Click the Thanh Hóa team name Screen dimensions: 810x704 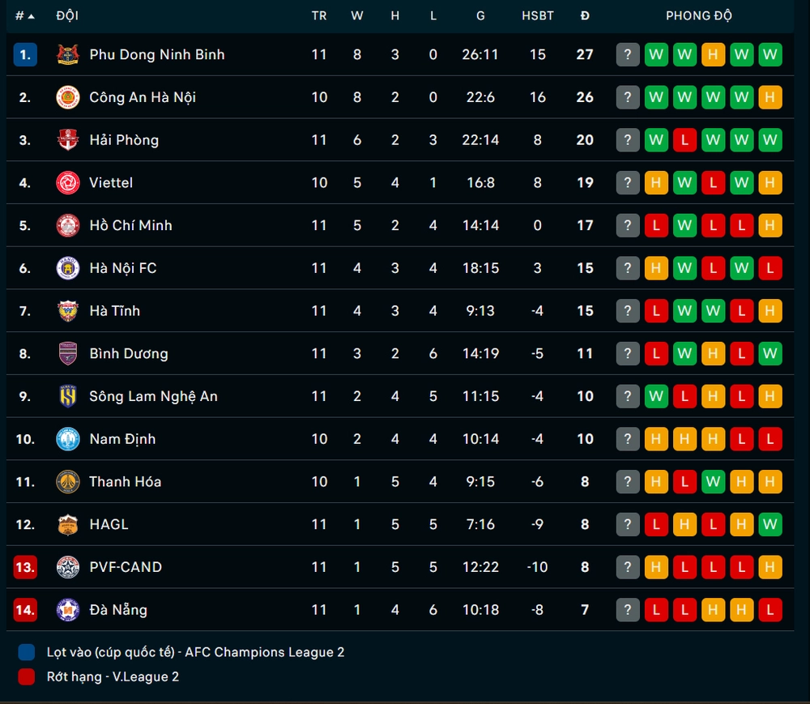[x=125, y=481]
